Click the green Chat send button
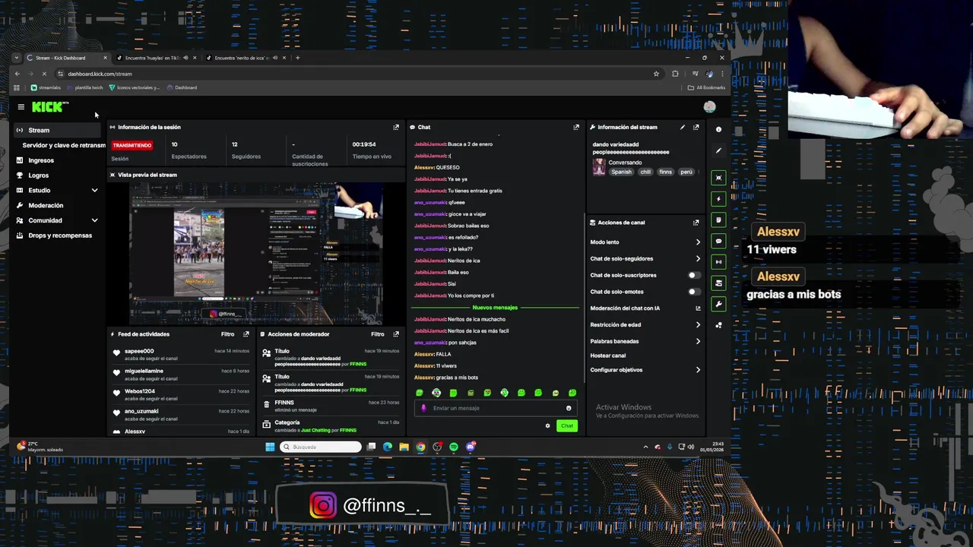The width and height of the screenshot is (973, 547). tap(566, 425)
